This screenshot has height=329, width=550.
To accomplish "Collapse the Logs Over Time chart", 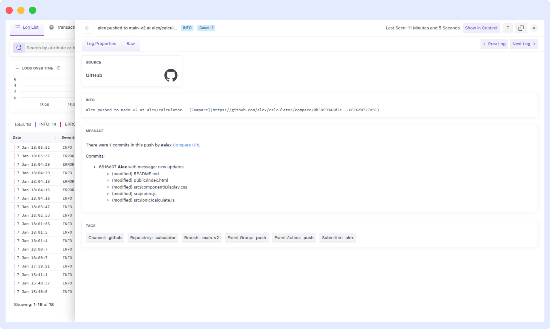I will click(17, 68).
